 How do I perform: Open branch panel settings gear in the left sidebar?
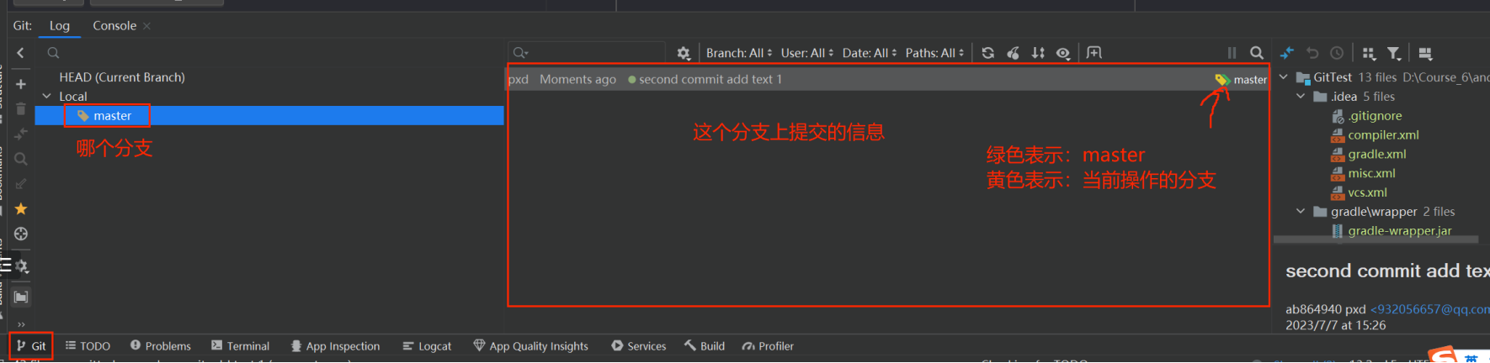(21, 266)
